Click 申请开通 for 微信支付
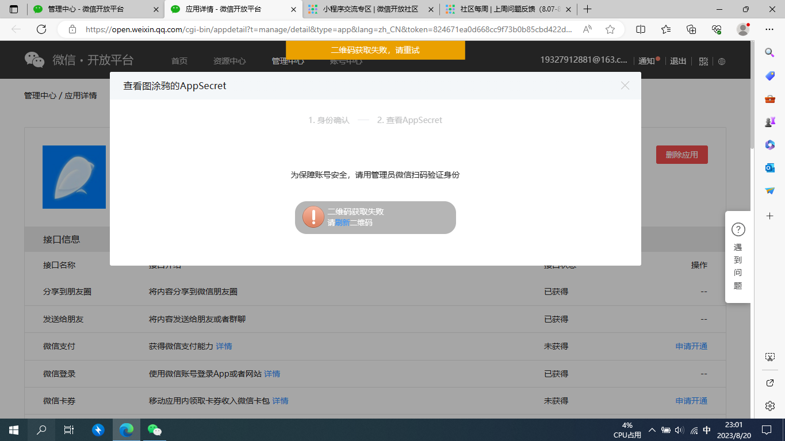The image size is (785, 441). point(691,346)
